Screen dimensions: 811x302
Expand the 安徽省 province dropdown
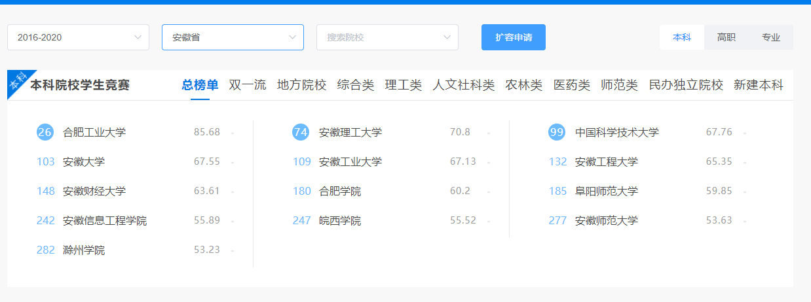pyautogui.click(x=233, y=37)
